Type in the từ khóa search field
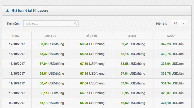 click(x=49, y=24)
